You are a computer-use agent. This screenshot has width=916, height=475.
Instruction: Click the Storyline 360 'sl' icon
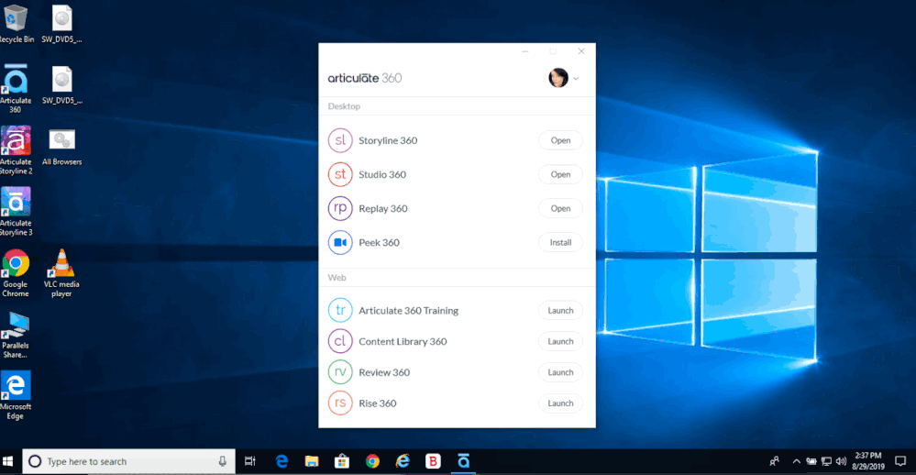(x=340, y=140)
